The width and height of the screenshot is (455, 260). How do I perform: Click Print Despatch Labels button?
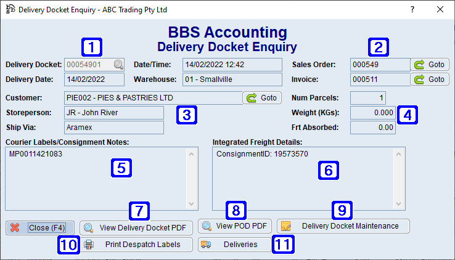pos(136,245)
